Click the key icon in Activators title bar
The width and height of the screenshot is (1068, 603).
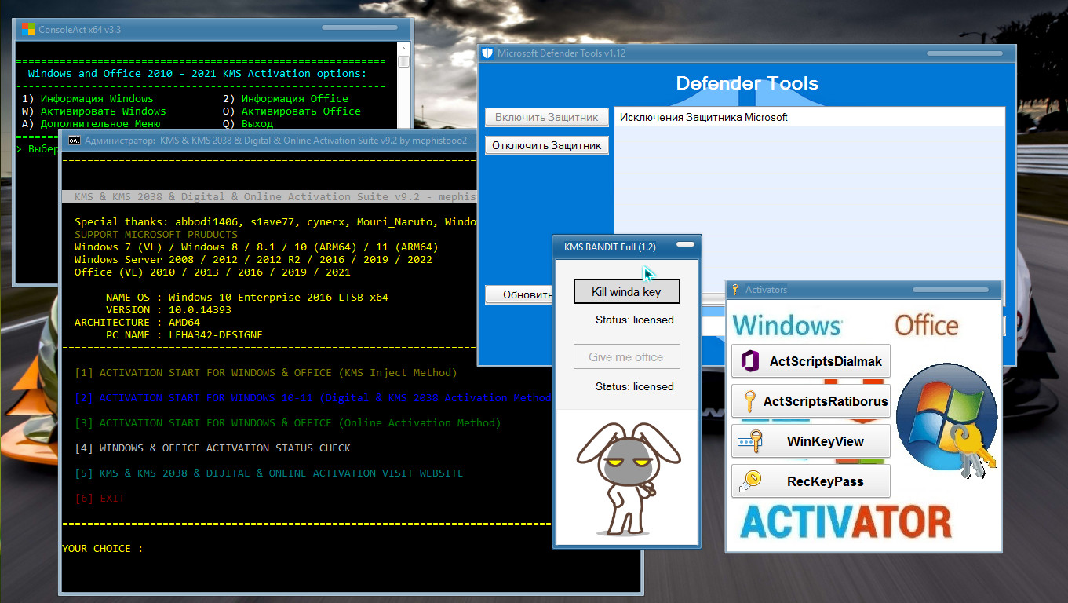coord(735,290)
